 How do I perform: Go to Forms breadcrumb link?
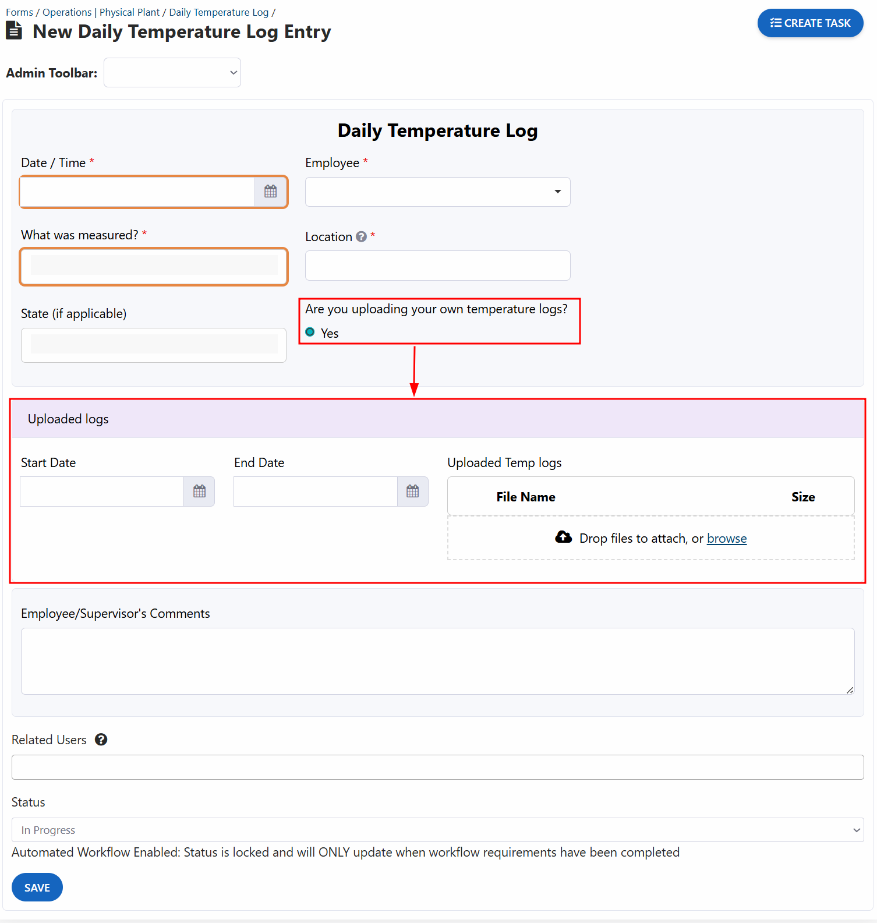(x=19, y=12)
